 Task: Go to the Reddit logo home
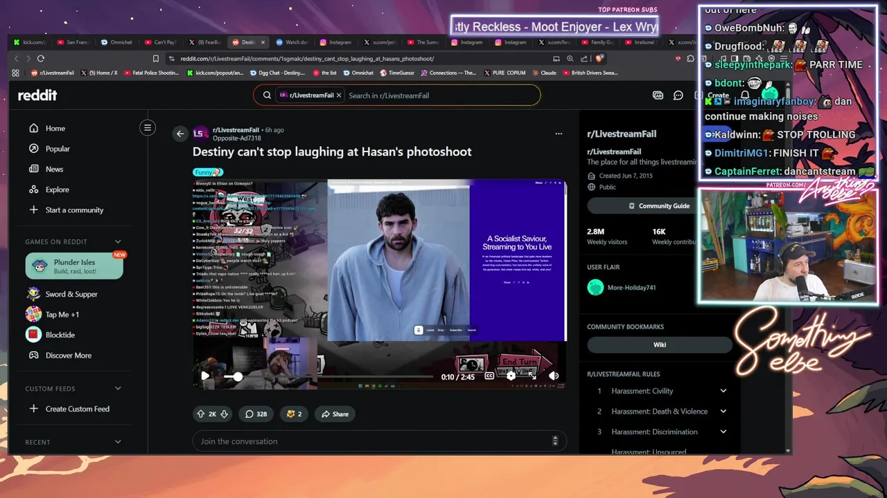pos(37,95)
